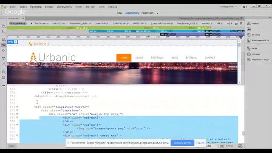272x153 pixels.
Task: Open the Правка menu
Action: [23, 7]
